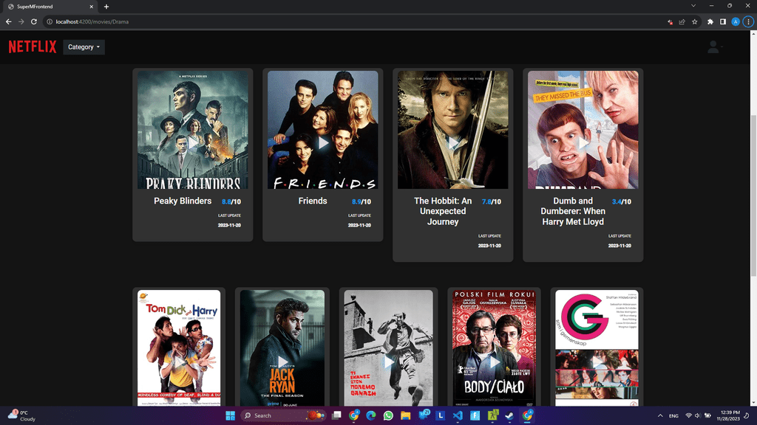This screenshot has width=757, height=425.
Task: Expand the Category dropdown
Action: (84, 46)
